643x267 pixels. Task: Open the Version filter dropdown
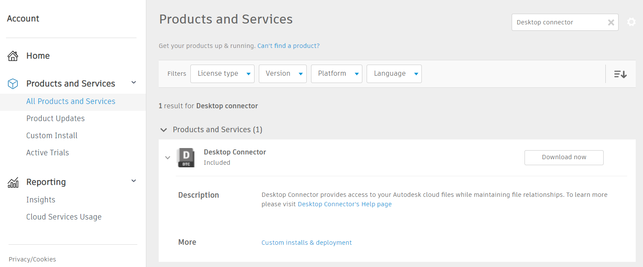coord(282,74)
